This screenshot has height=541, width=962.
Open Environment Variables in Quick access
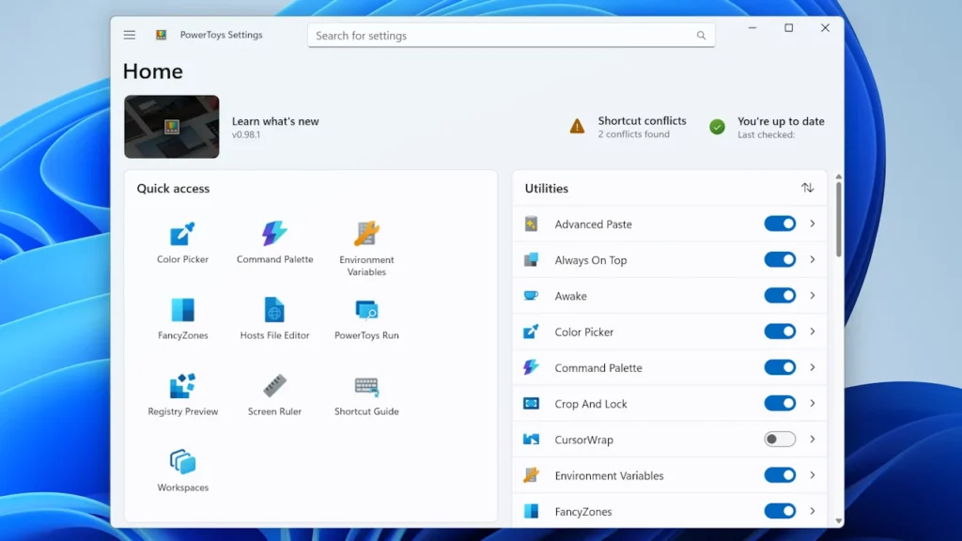click(x=366, y=249)
